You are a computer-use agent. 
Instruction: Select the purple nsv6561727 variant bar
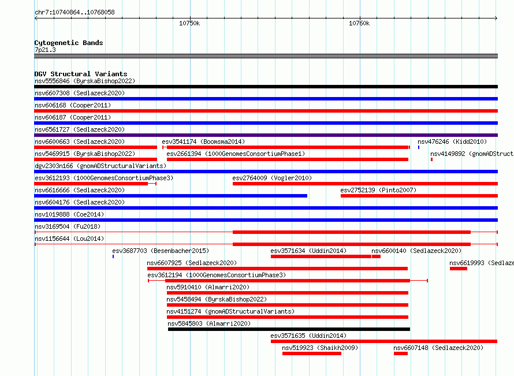(x=266, y=135)
